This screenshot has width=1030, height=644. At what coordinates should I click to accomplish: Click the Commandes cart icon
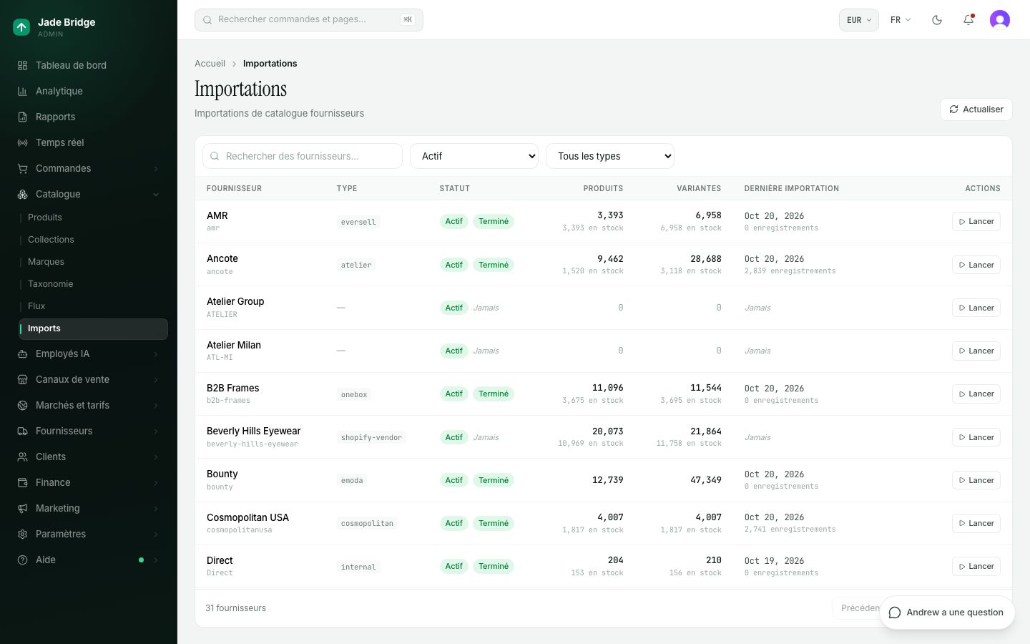point(22,168)
